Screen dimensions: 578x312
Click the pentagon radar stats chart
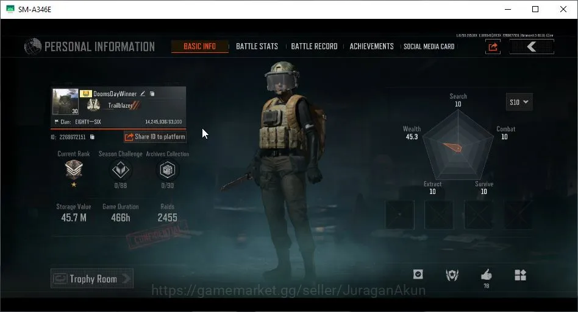pyautogui.click(x=458, y=146)
